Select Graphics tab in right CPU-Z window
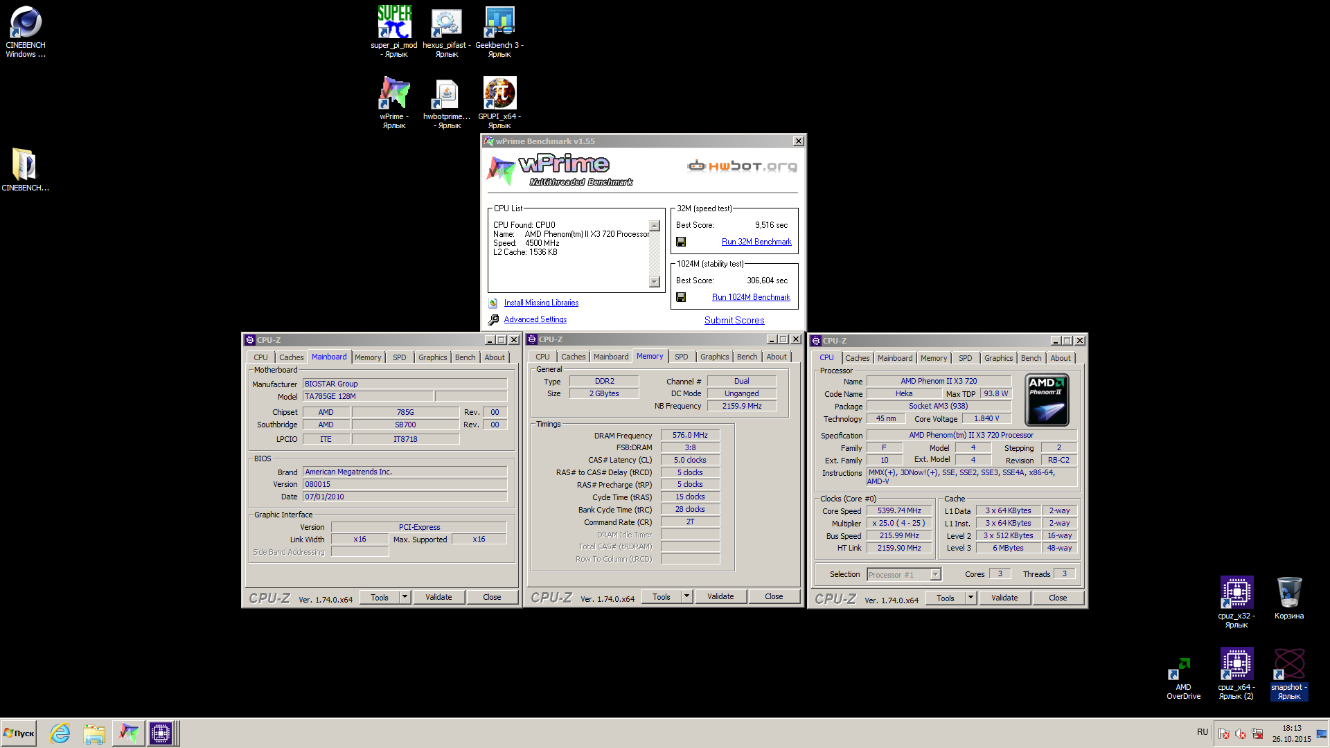This screenshot has width=1330, height=748. 998,358
